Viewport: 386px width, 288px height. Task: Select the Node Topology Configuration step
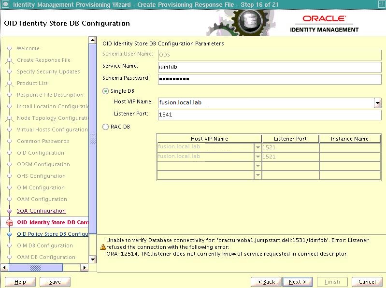point(53,118)
